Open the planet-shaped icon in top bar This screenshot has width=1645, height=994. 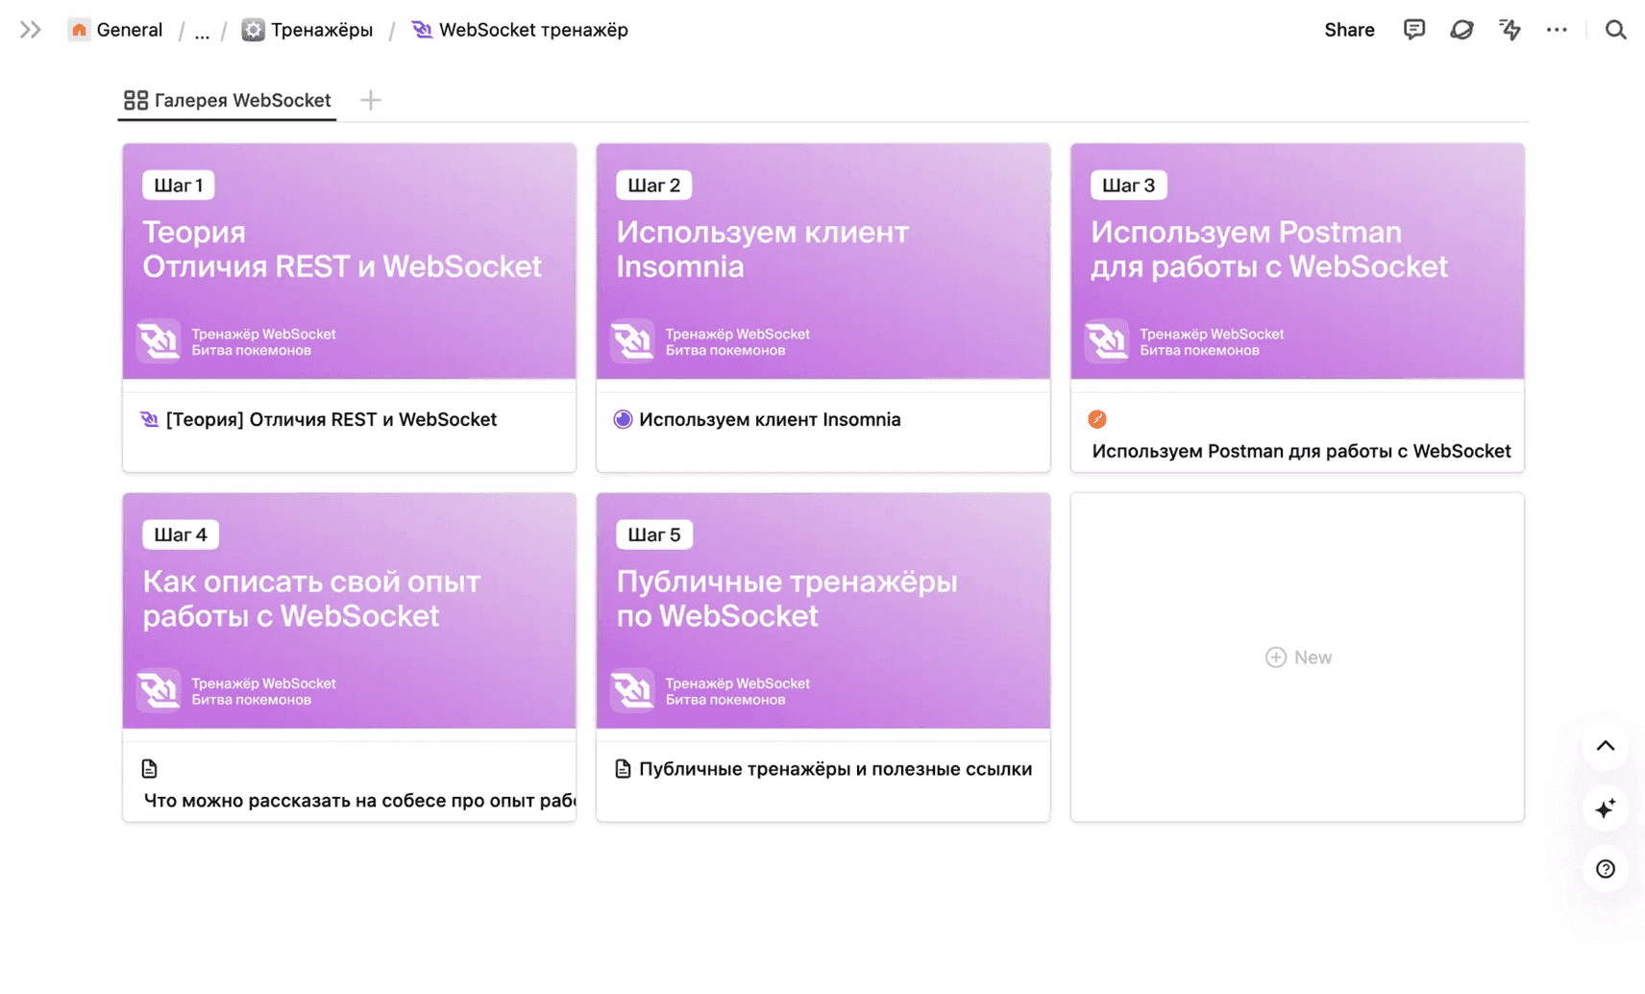[1461, 30]
